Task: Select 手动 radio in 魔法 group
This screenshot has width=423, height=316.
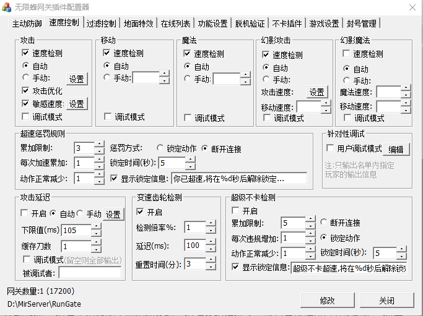Action: (x=188, y=79)
